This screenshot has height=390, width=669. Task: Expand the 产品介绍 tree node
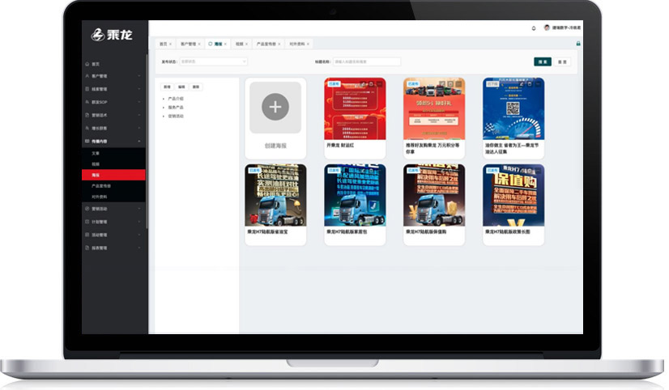point(164,99)
